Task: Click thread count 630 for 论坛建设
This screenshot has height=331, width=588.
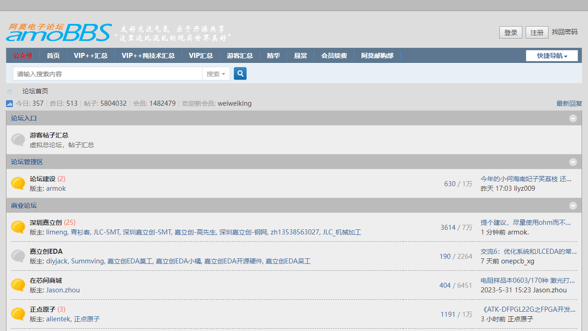Action: (450, 184)
